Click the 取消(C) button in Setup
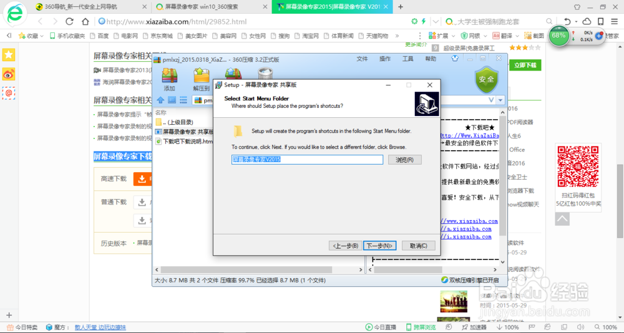Viewport: 624px width, 333px height. pos(419,246)
